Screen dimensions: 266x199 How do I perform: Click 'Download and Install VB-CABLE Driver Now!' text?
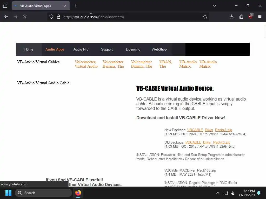181,118
